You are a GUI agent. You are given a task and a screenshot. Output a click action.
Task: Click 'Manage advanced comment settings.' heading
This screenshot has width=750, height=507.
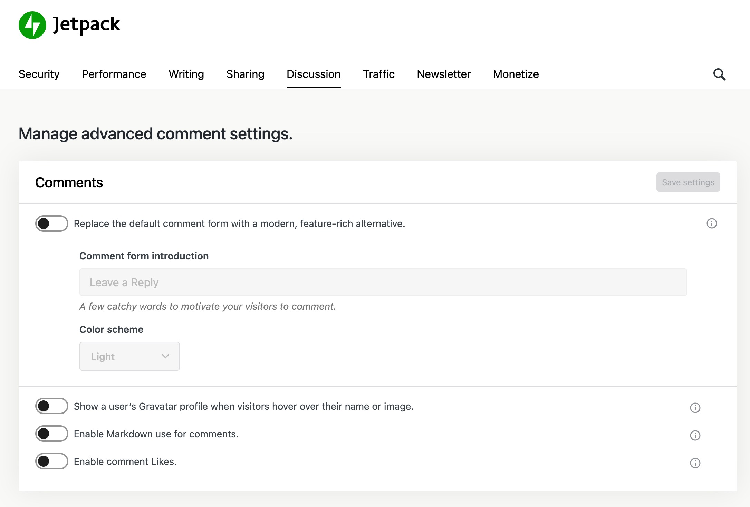point(155,134)
